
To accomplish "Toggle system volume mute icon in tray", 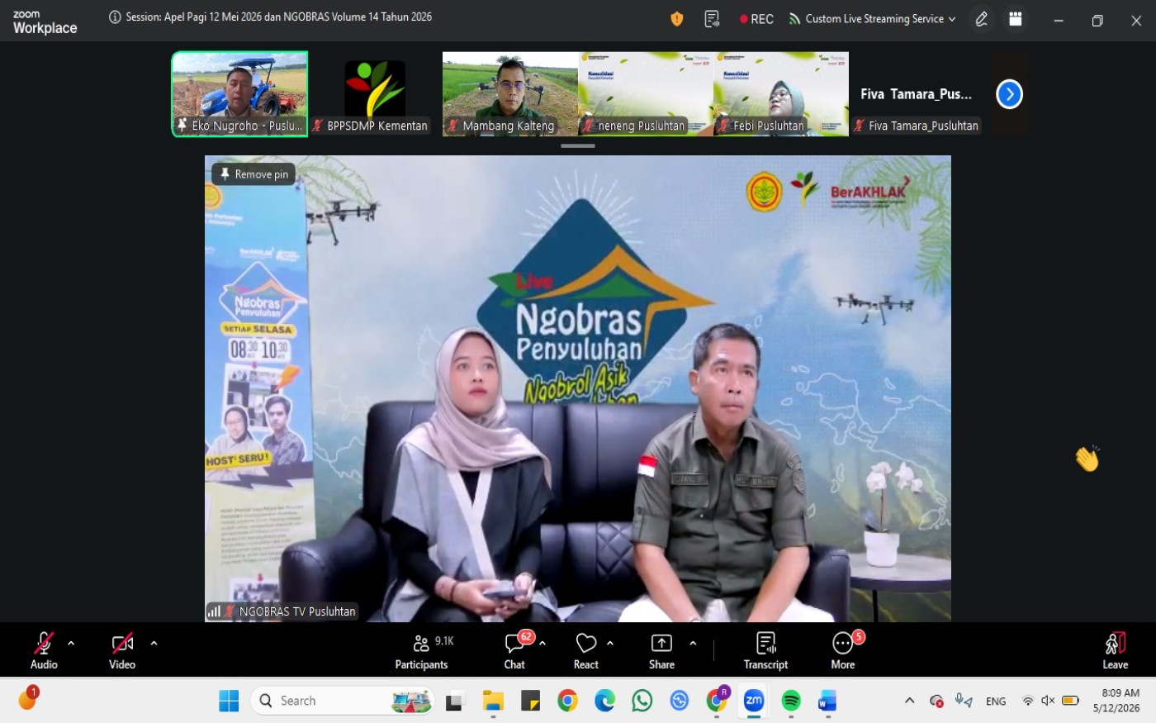I will [x=1048, y=701].
